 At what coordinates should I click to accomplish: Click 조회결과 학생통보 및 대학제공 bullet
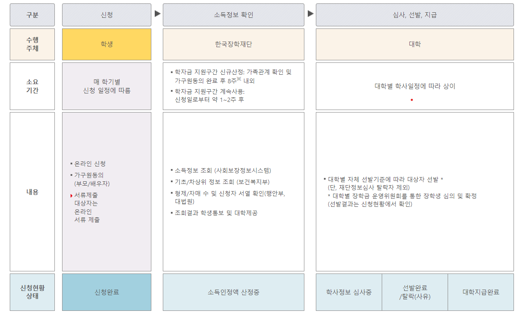pyautogui.click(x=214, y=213)
